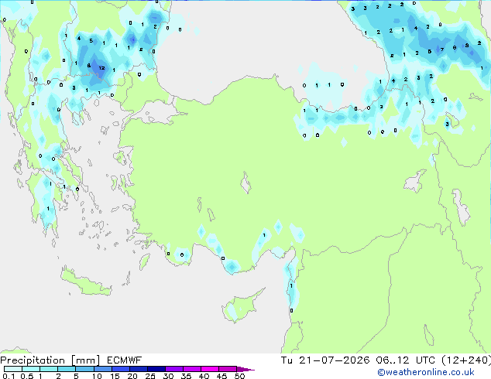Image resolution: width=491 pixels, height=379 pixels.
Task: Click the "0.5" legend scale label
Action: click(27, 376)
